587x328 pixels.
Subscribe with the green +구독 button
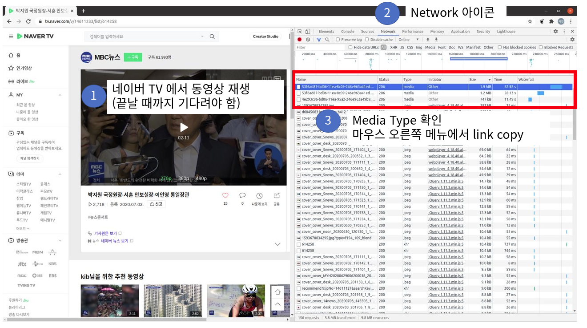[133, 57]
